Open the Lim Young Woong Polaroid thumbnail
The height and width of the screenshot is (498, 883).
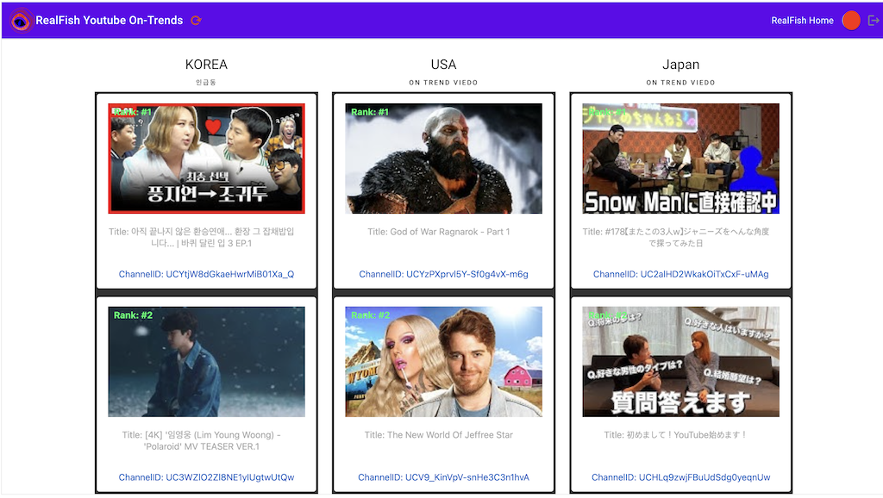coord(207,362)
